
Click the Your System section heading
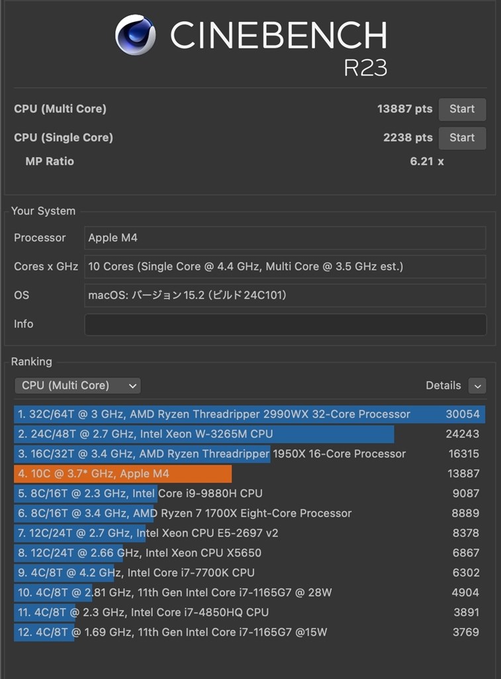coord(43,211)
